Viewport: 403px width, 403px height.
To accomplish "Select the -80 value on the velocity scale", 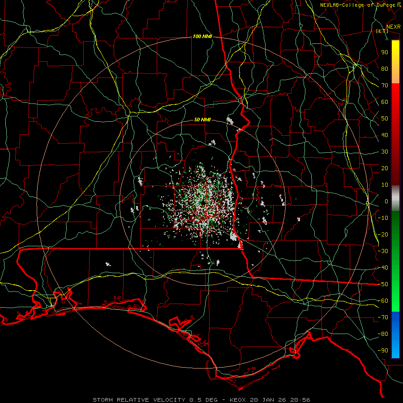I will click(x=383, y=334).
